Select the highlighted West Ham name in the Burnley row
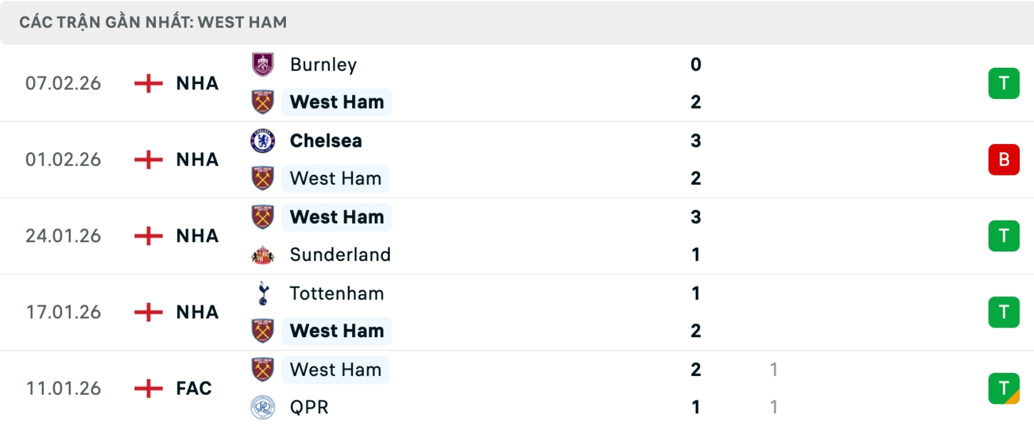 point(337,102)
